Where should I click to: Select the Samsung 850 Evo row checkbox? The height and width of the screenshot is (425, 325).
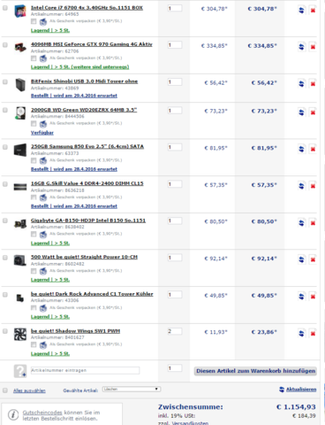pos(5,147)
